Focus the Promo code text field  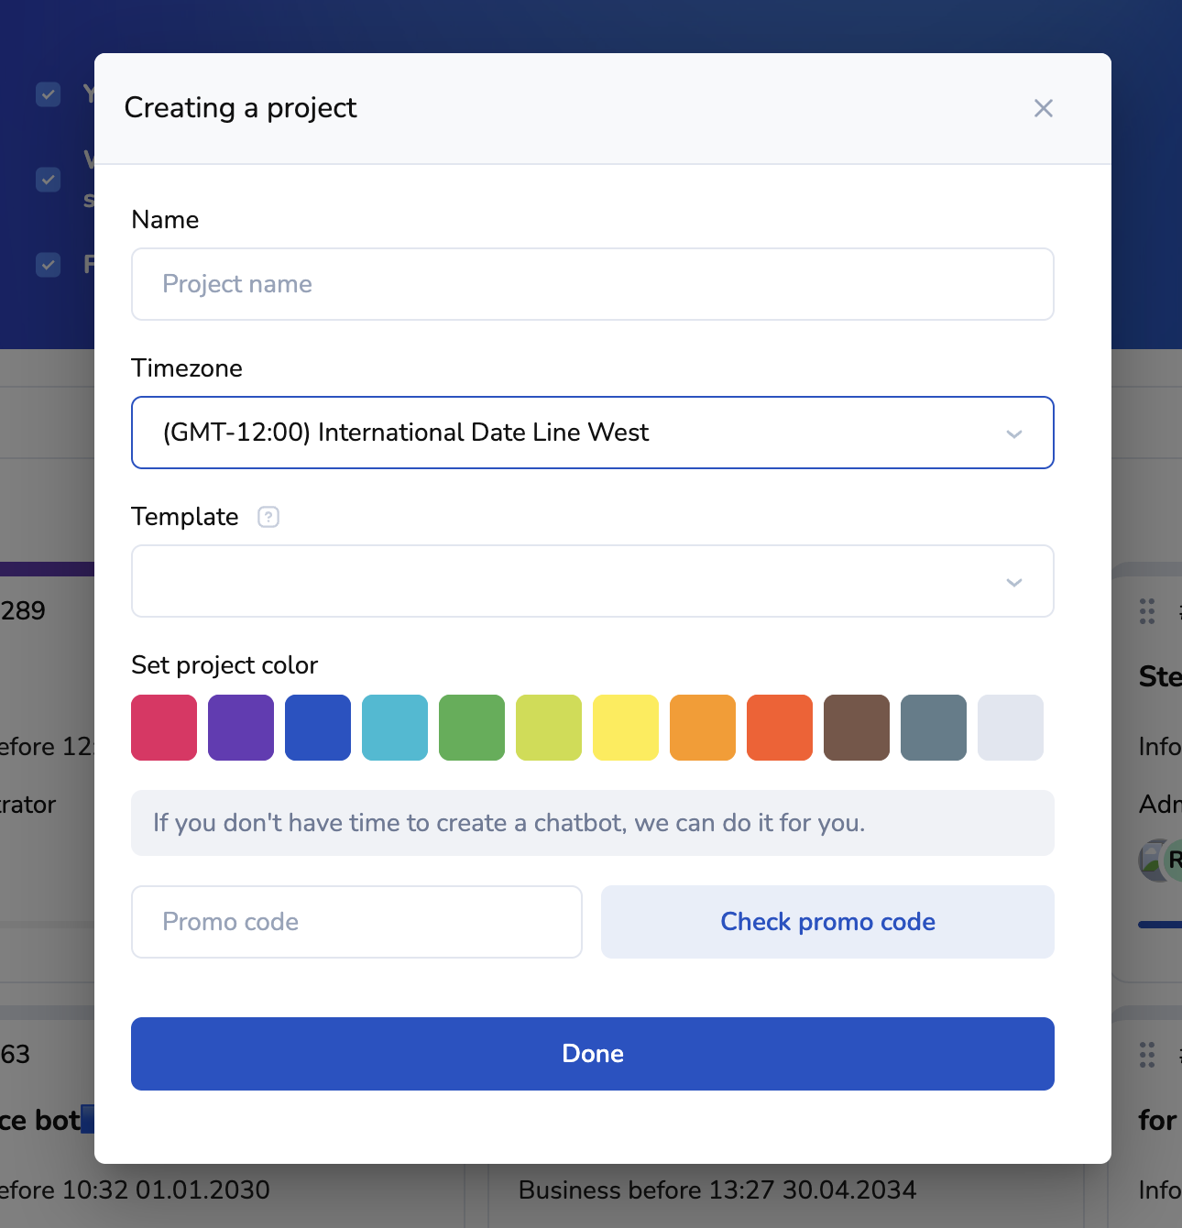356,922
